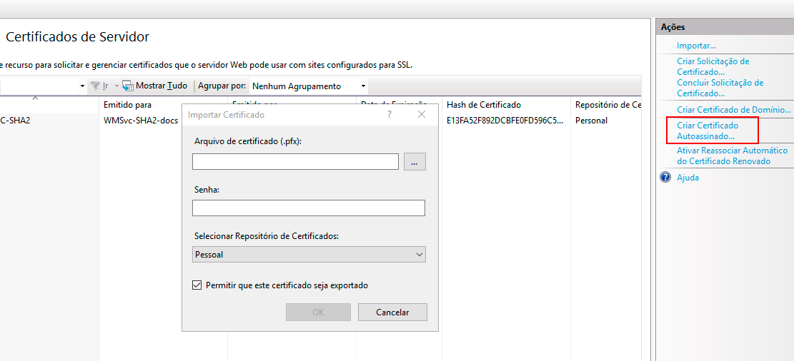Toggle Permitir que este certificado seja exportado
The width and height of the screenshot is (794, 361).
click(197, 285)
